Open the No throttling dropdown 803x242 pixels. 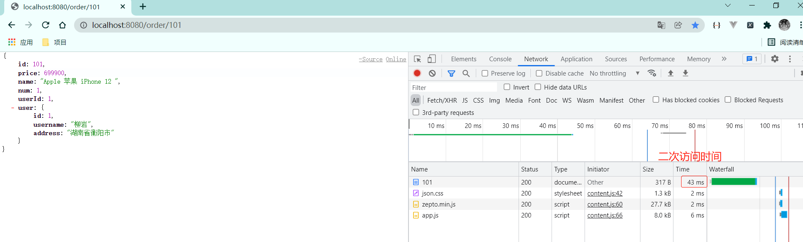pyautogui.click(x=614, y=73)
